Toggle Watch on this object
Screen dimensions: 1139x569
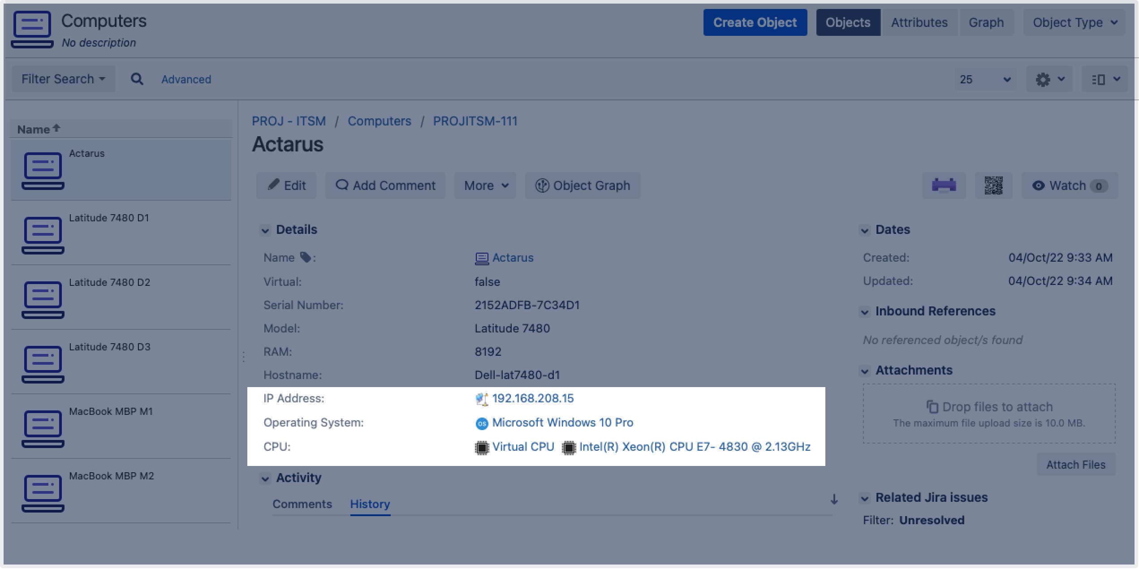tap(1069, 185)
